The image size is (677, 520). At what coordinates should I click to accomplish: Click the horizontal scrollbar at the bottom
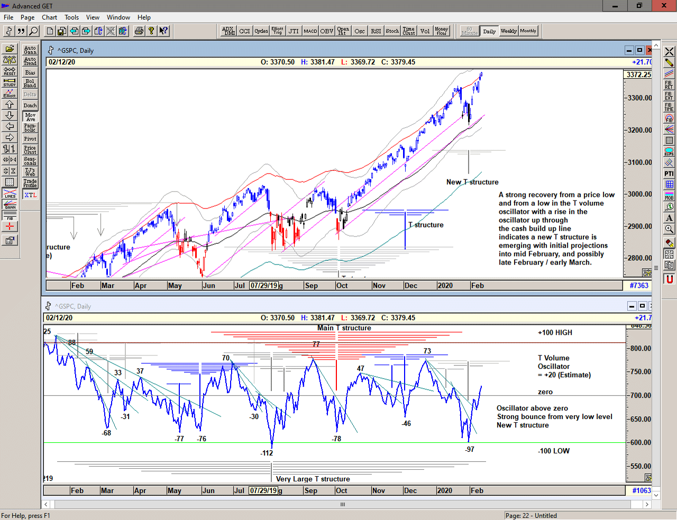pyautogui.click(x=343, y=504)
